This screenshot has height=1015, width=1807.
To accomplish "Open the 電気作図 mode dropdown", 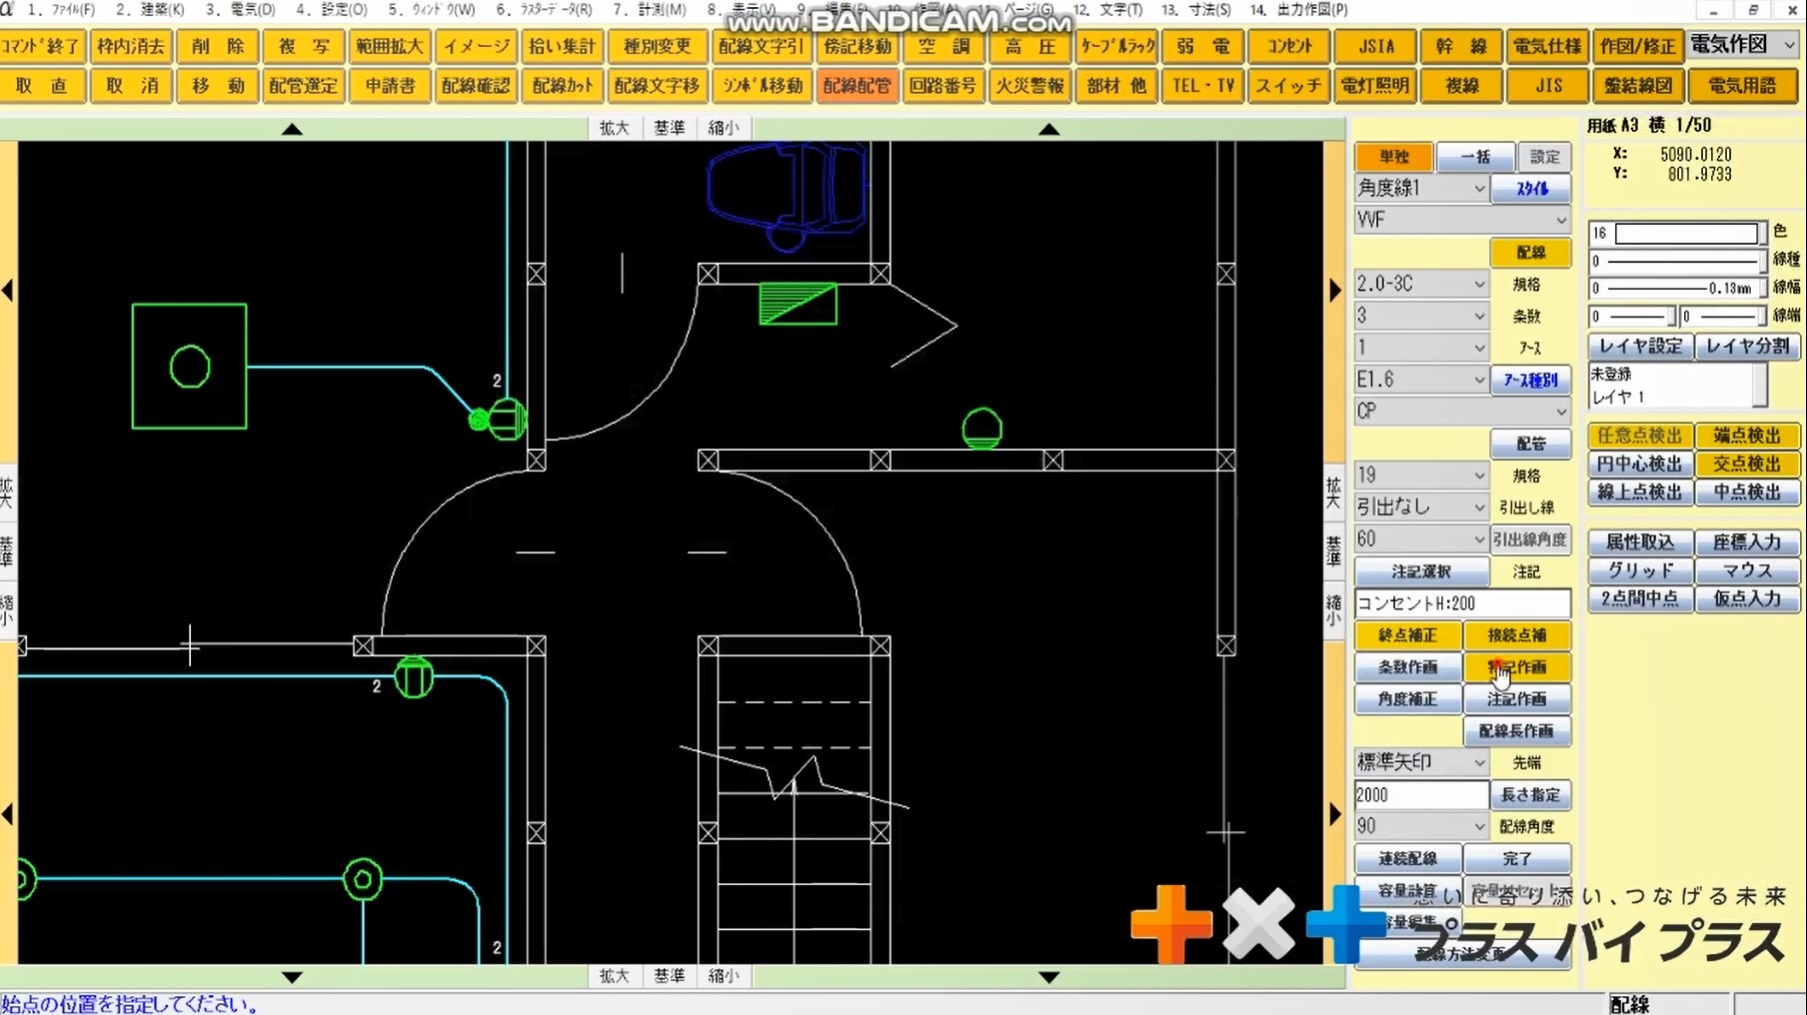I will (1743, 45).
